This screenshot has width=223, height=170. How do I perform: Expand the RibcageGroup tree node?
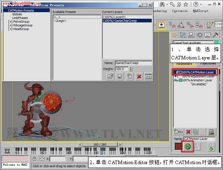(x=10, y=25)
